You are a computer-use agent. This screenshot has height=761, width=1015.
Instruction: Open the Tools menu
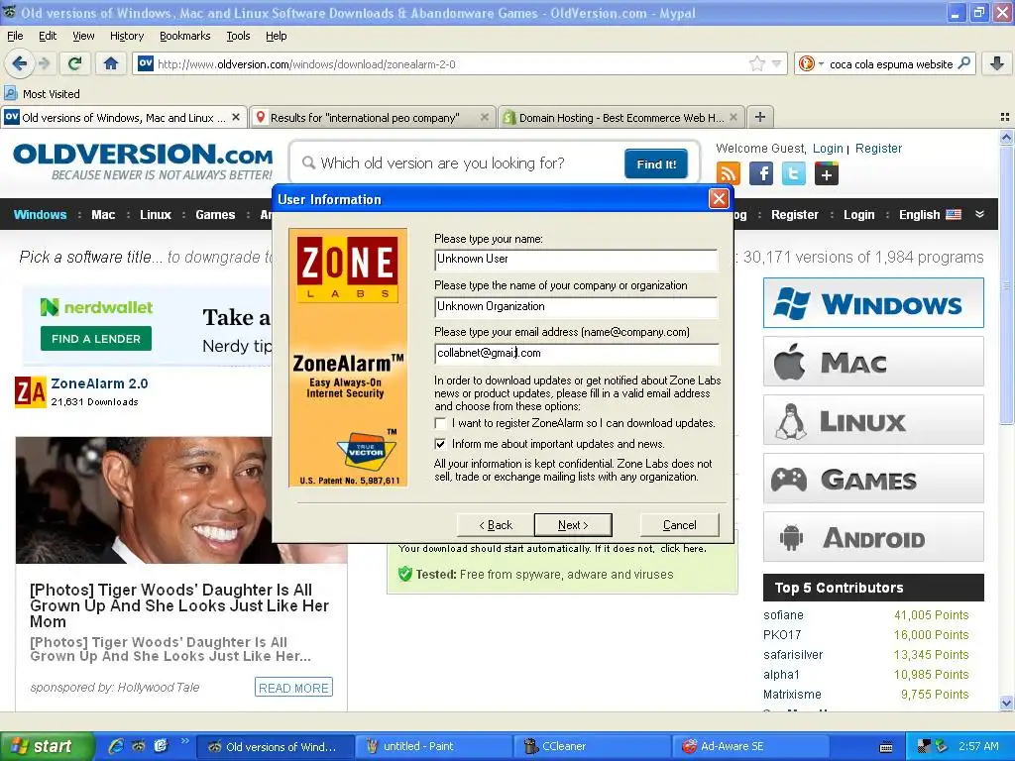click(x=238, y=36)
